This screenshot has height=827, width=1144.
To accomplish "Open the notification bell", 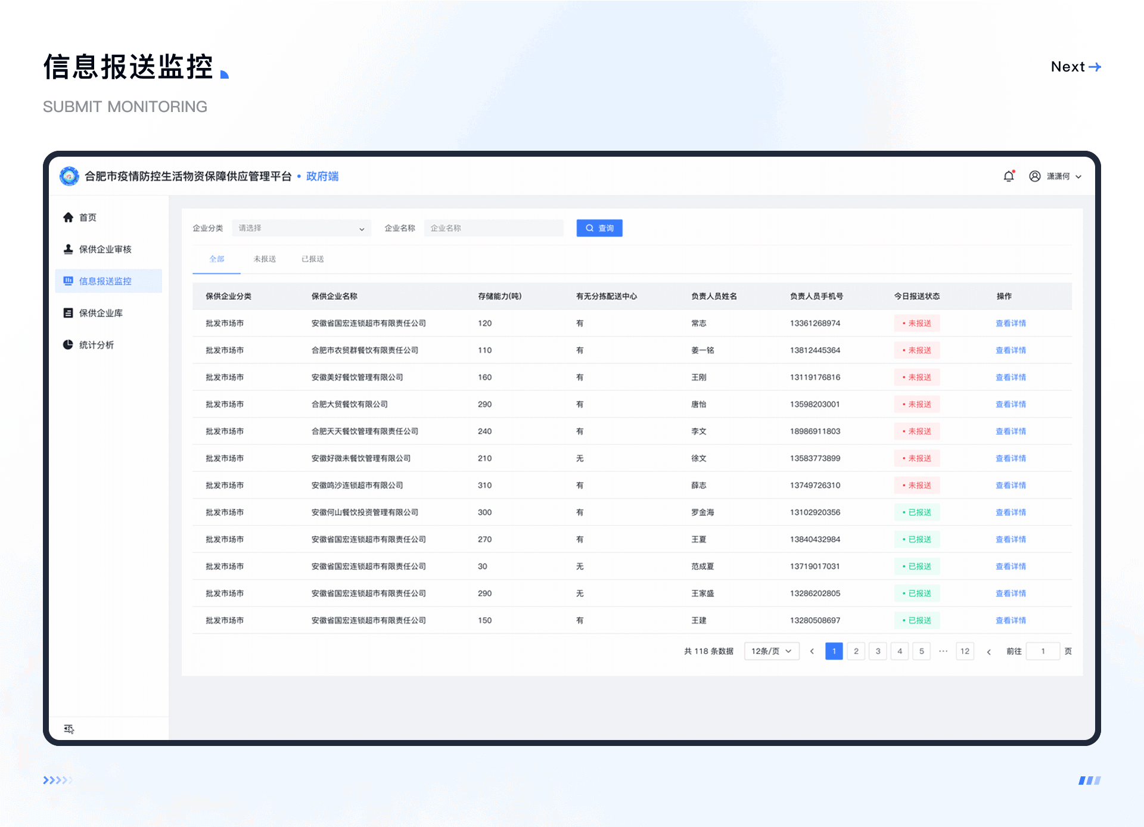I will pos(1009,176).
